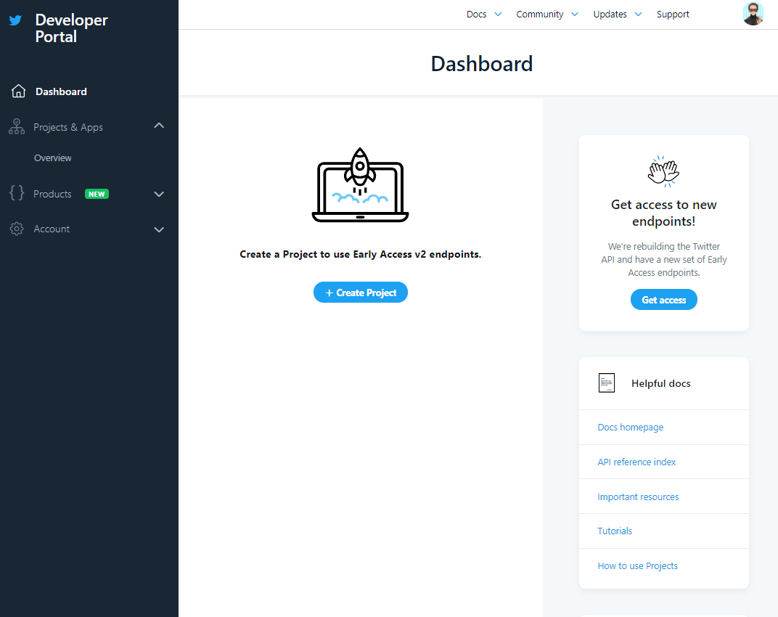
Task: Click the Developer Portal title
Action: tap(71, 28)
